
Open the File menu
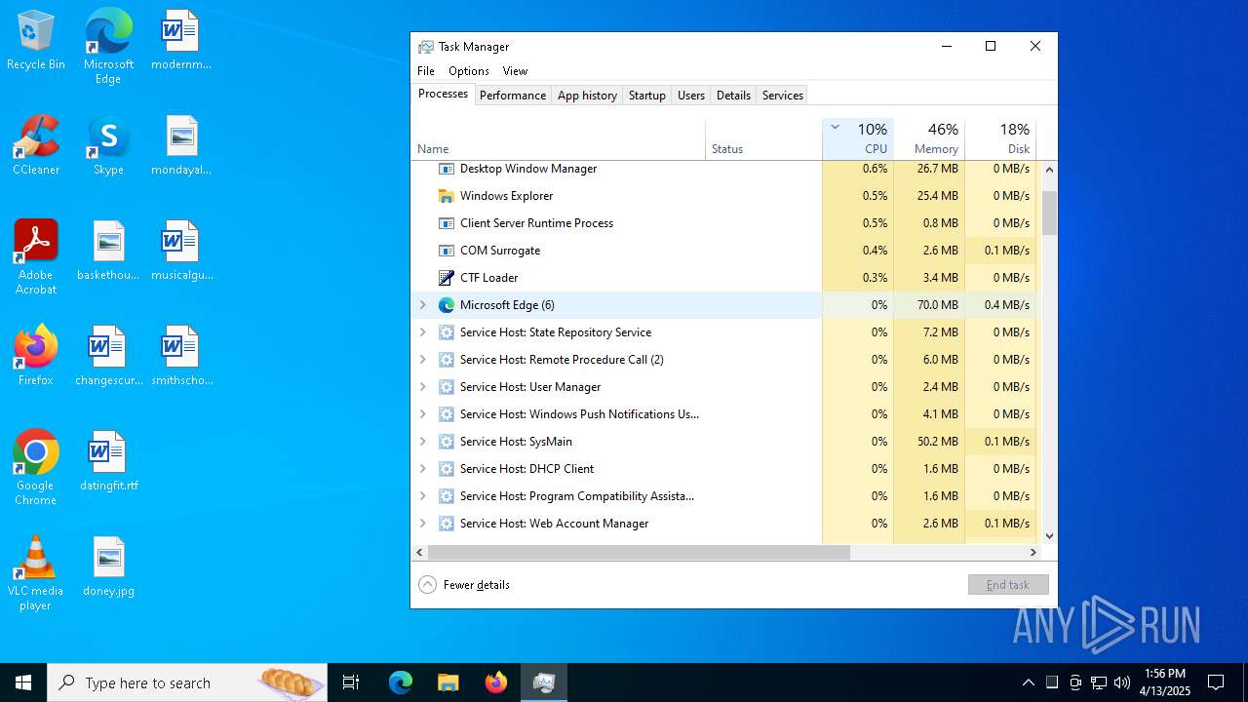pos(426,71)
